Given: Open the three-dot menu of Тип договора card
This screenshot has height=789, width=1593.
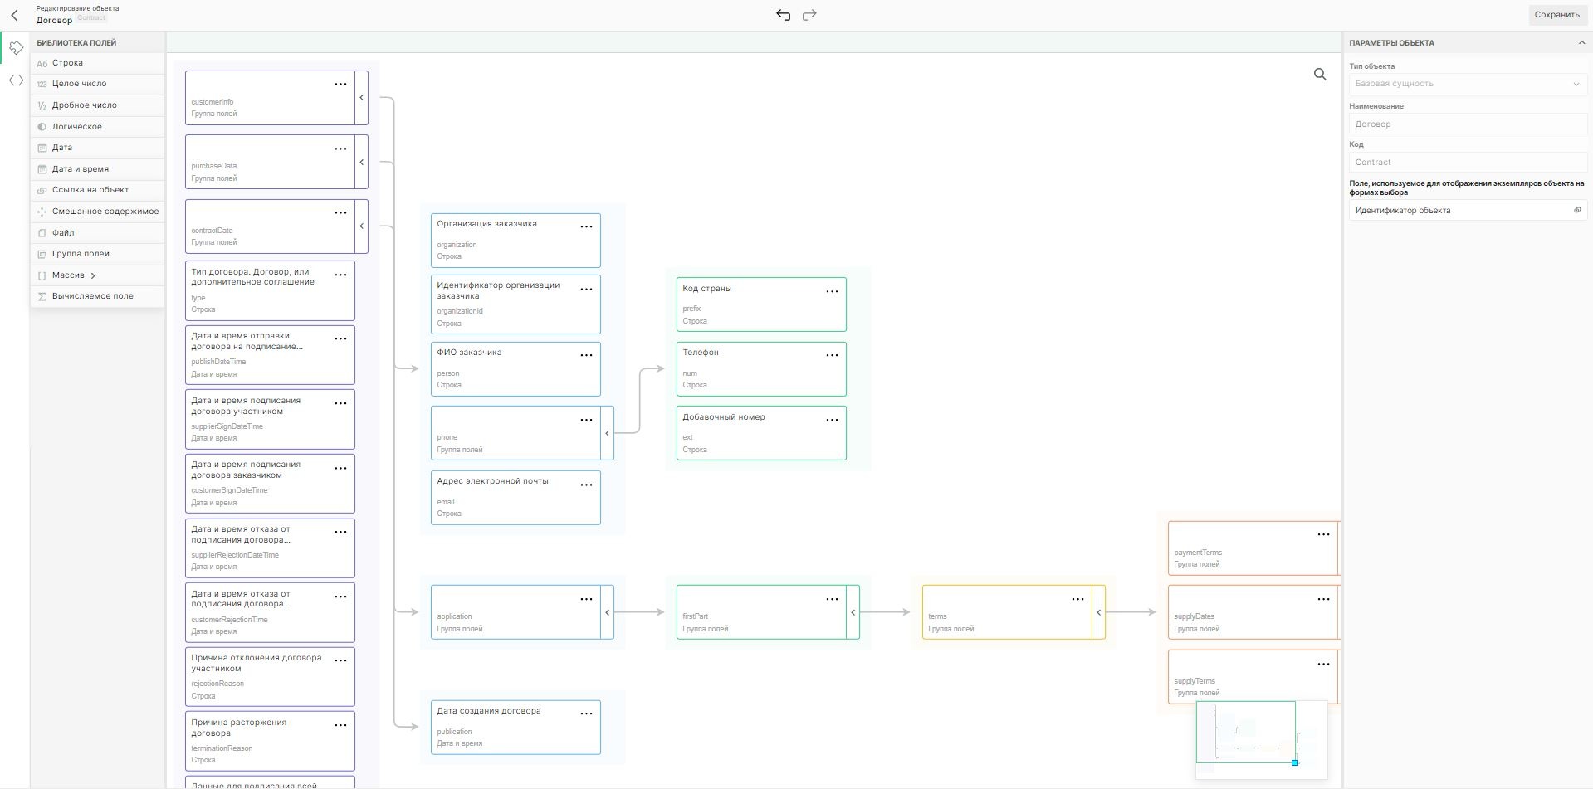Looking at the screenshot, I should coord(340,275).
